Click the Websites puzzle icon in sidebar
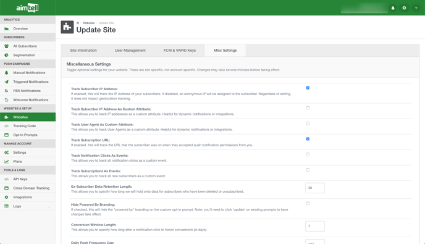 point(7,117)
